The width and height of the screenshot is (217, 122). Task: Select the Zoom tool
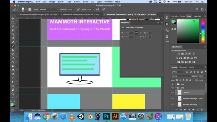tap(13, 94)
